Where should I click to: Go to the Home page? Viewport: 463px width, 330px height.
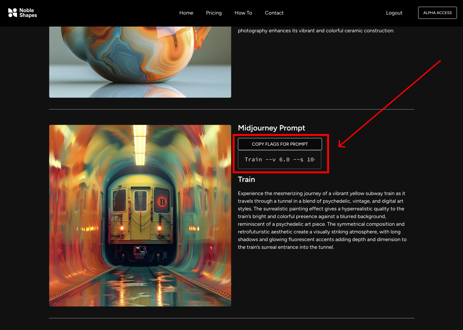click(x=186, y=13)
